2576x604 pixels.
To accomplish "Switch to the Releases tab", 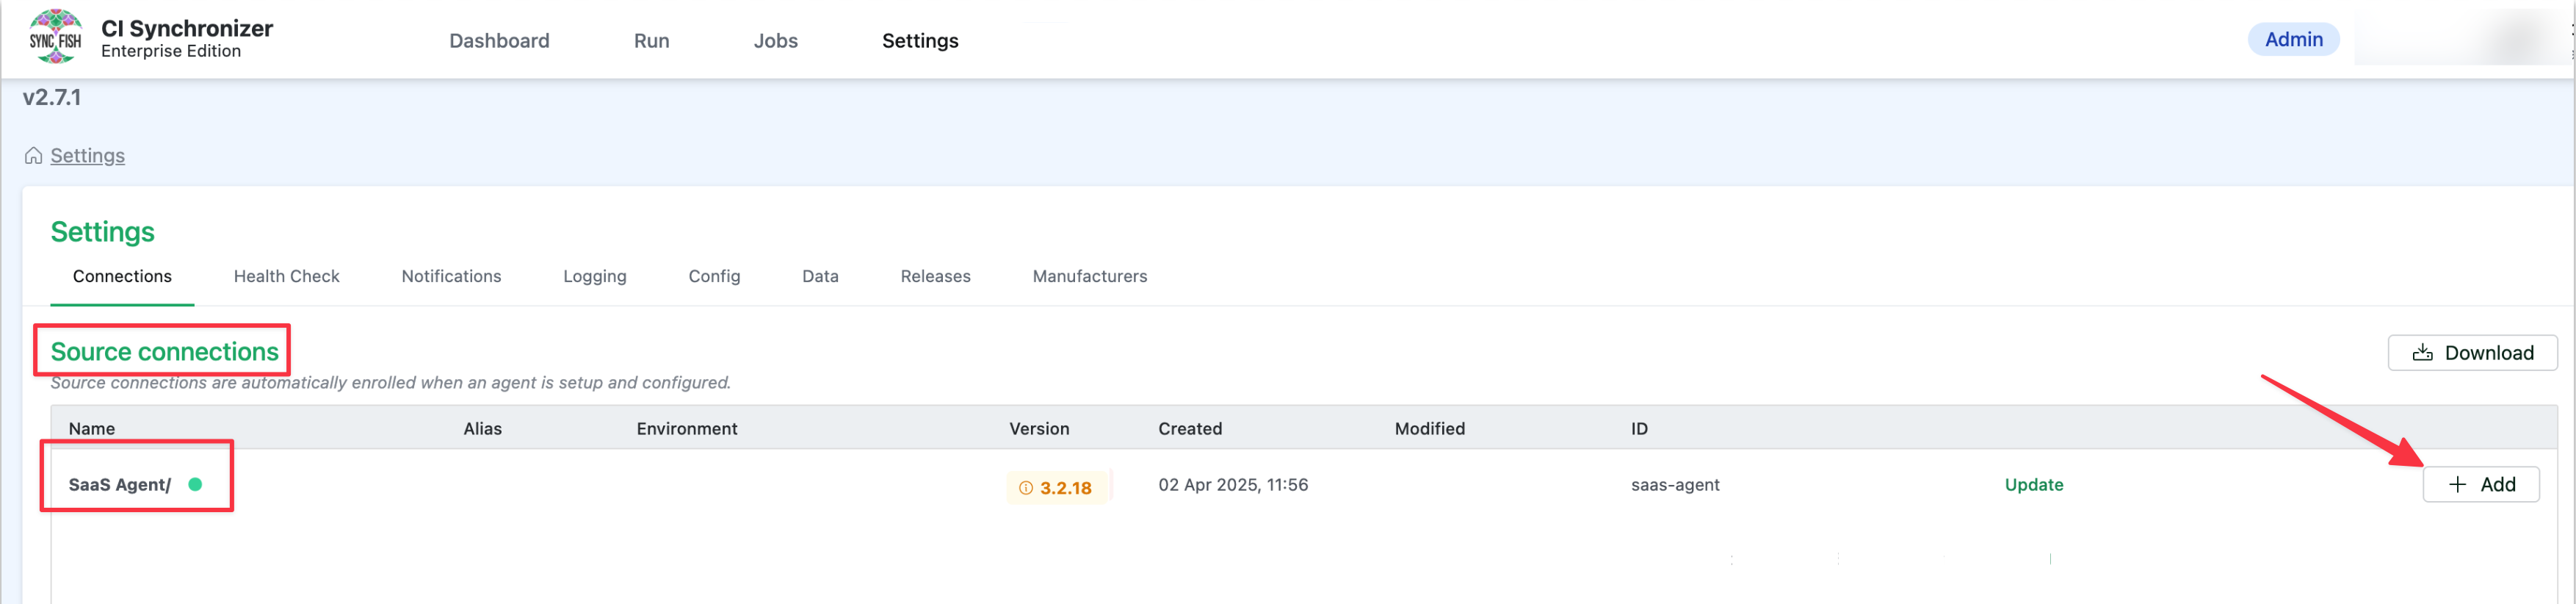I will [935, 276].
